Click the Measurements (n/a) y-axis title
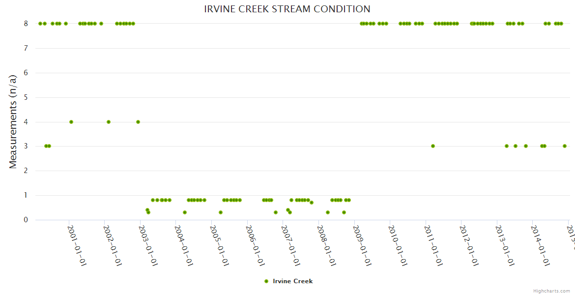This screenshot has height=295, width=575. coord(13,121)
